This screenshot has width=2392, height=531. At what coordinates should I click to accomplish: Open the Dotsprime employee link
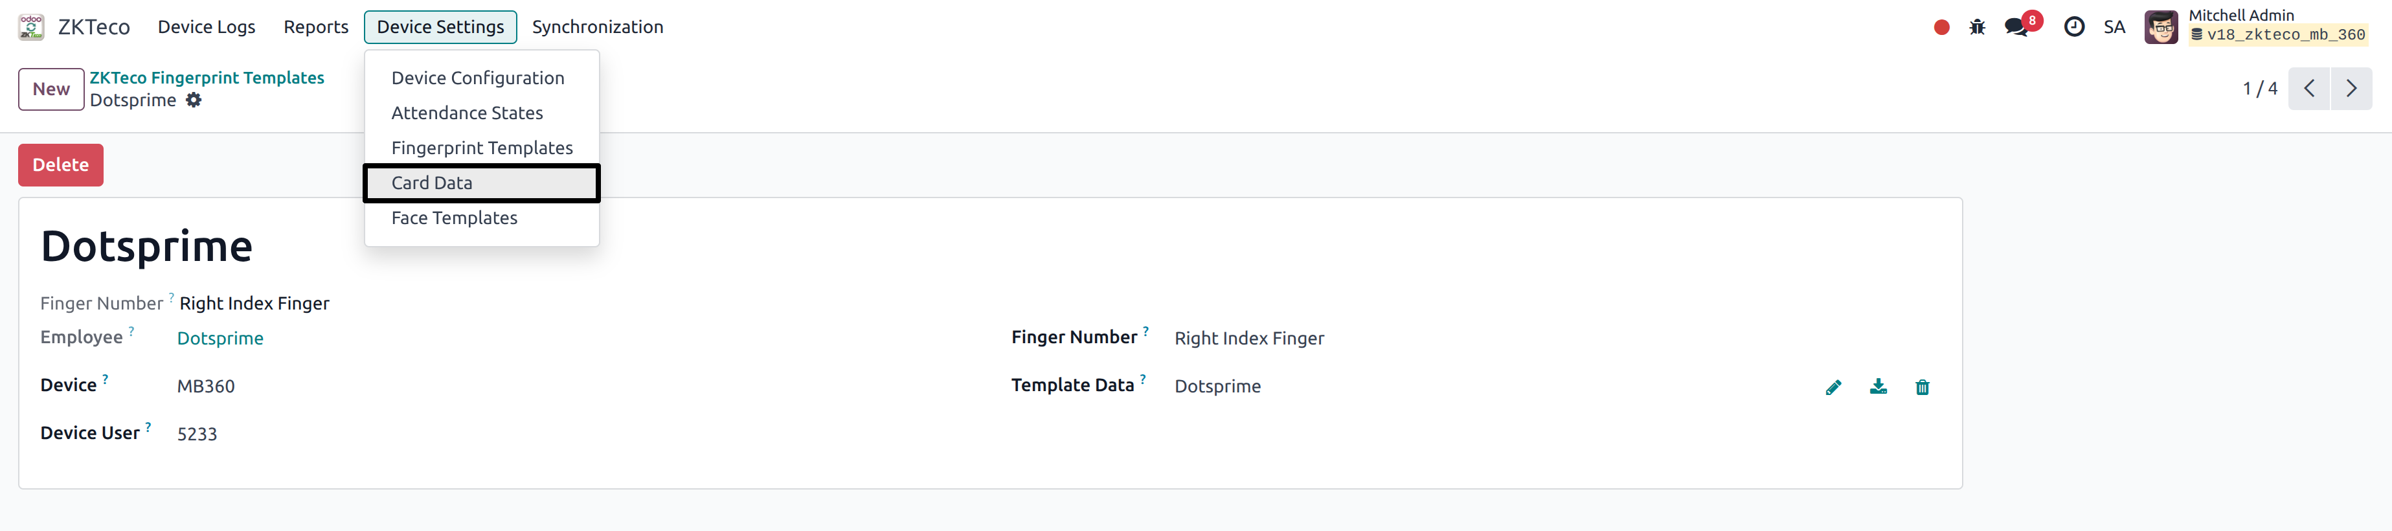pos(220,338)
